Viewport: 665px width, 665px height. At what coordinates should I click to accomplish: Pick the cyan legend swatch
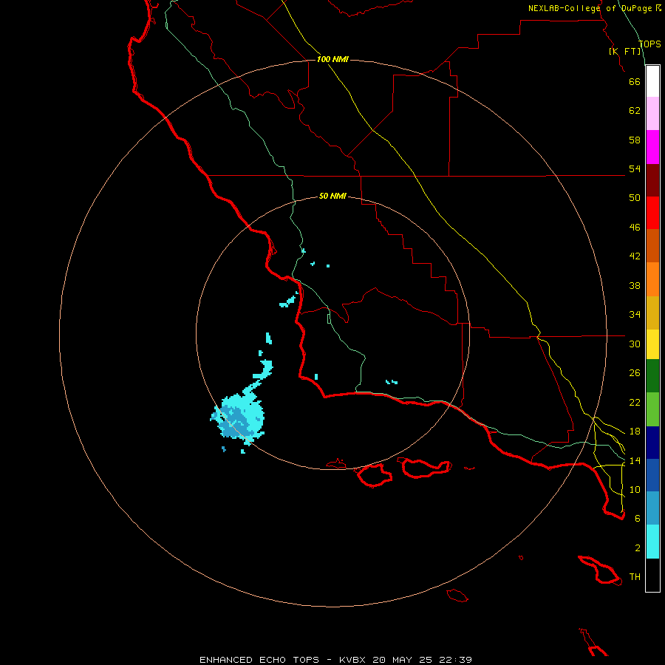coord(652,542)
